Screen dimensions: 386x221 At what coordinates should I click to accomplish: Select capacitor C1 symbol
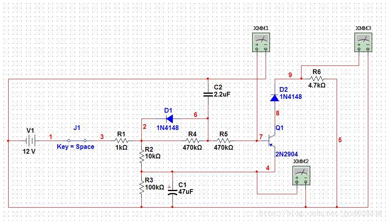point(172,192)
